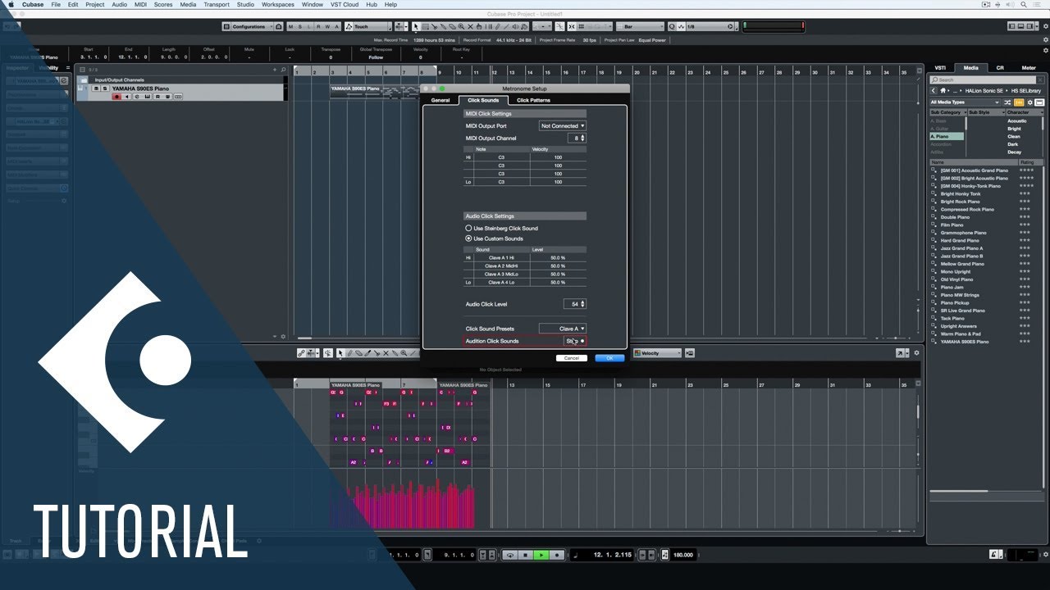The height and width of the screenshot is (590, 1050).
Task: Select Use Steinberg Click Sound radio button
Action: 469,229
